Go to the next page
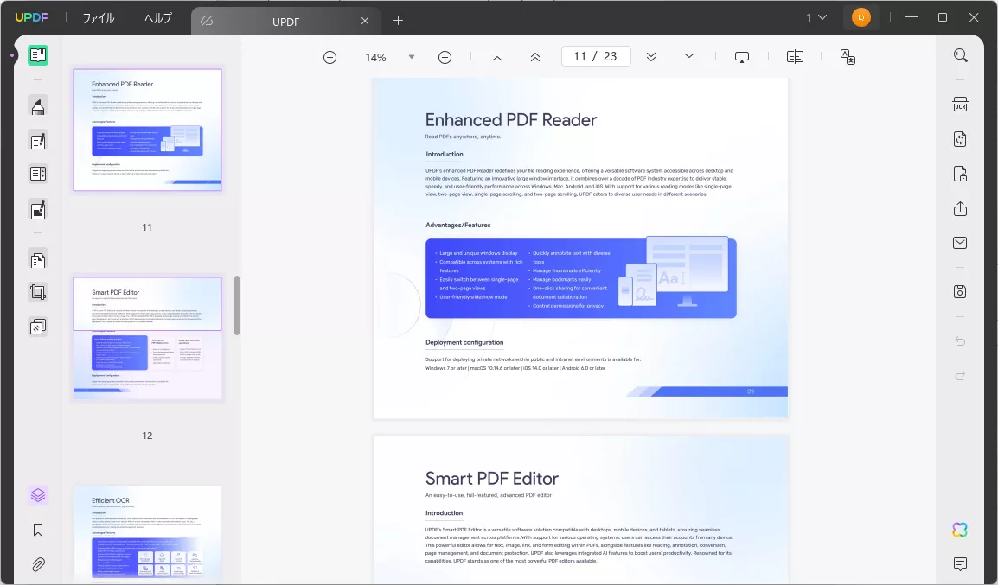 click(651, 57)
